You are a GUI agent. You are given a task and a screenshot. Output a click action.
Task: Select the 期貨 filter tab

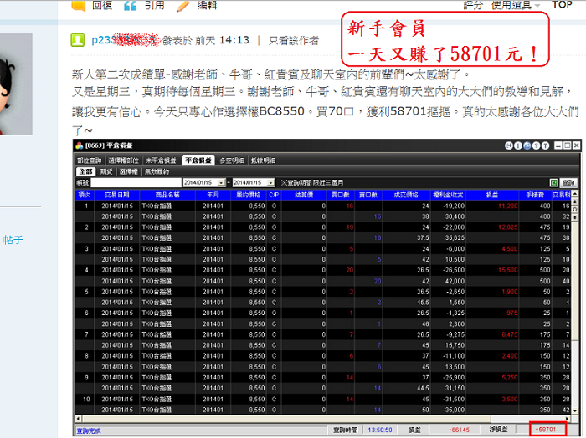pyautogui.click(x=106, y=171)
